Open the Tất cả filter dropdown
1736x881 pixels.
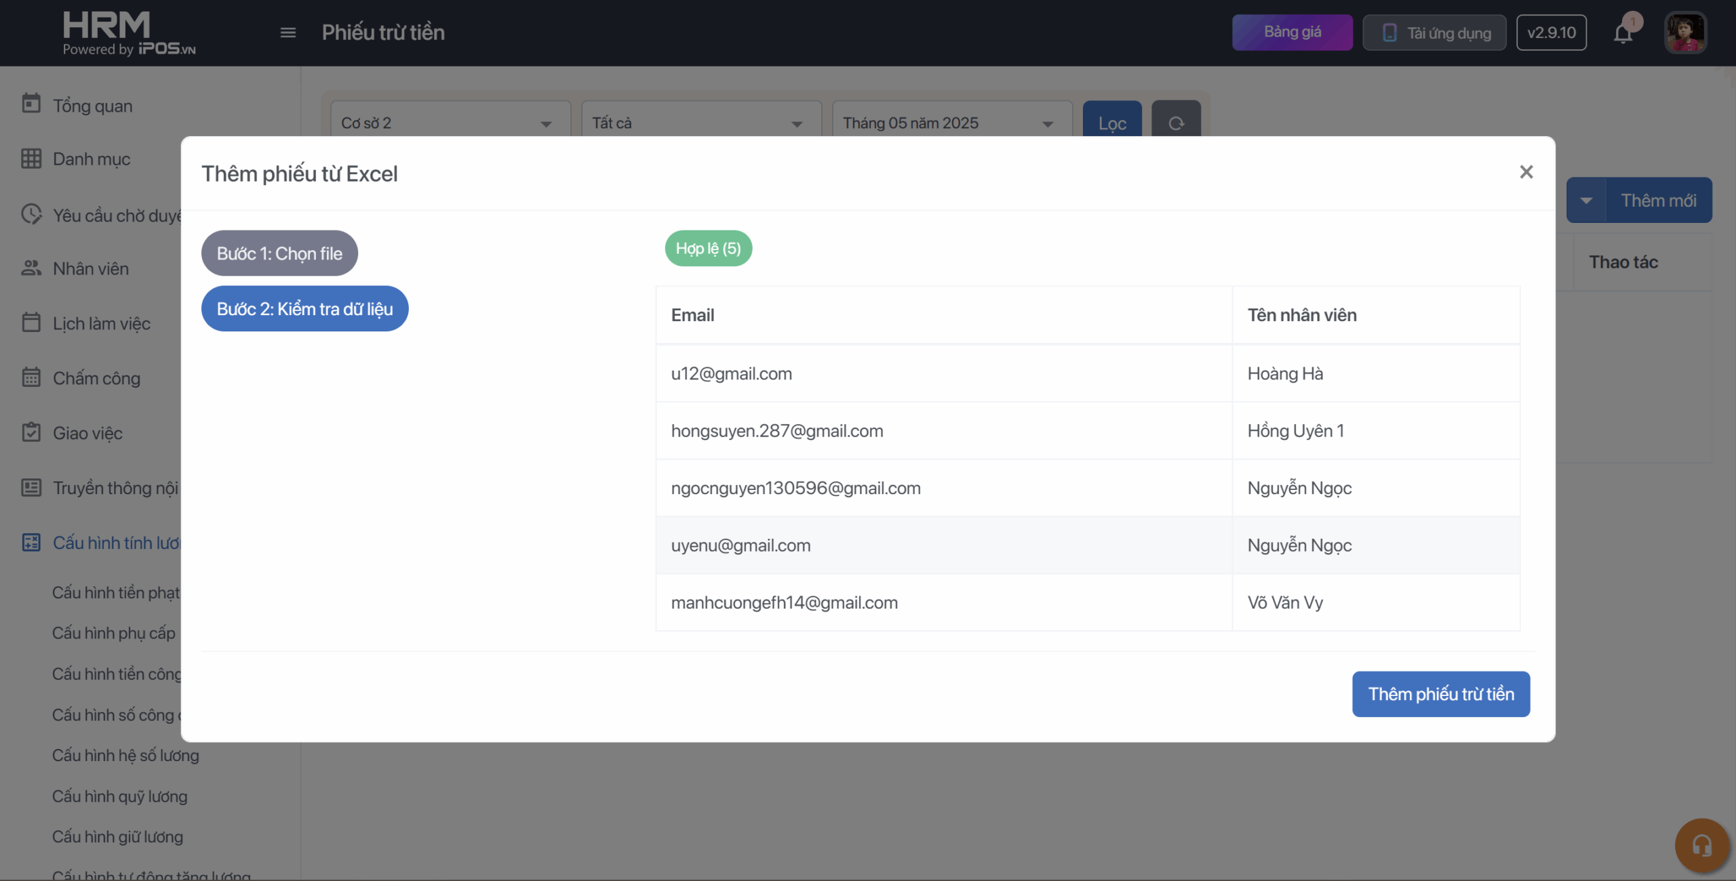701,123
